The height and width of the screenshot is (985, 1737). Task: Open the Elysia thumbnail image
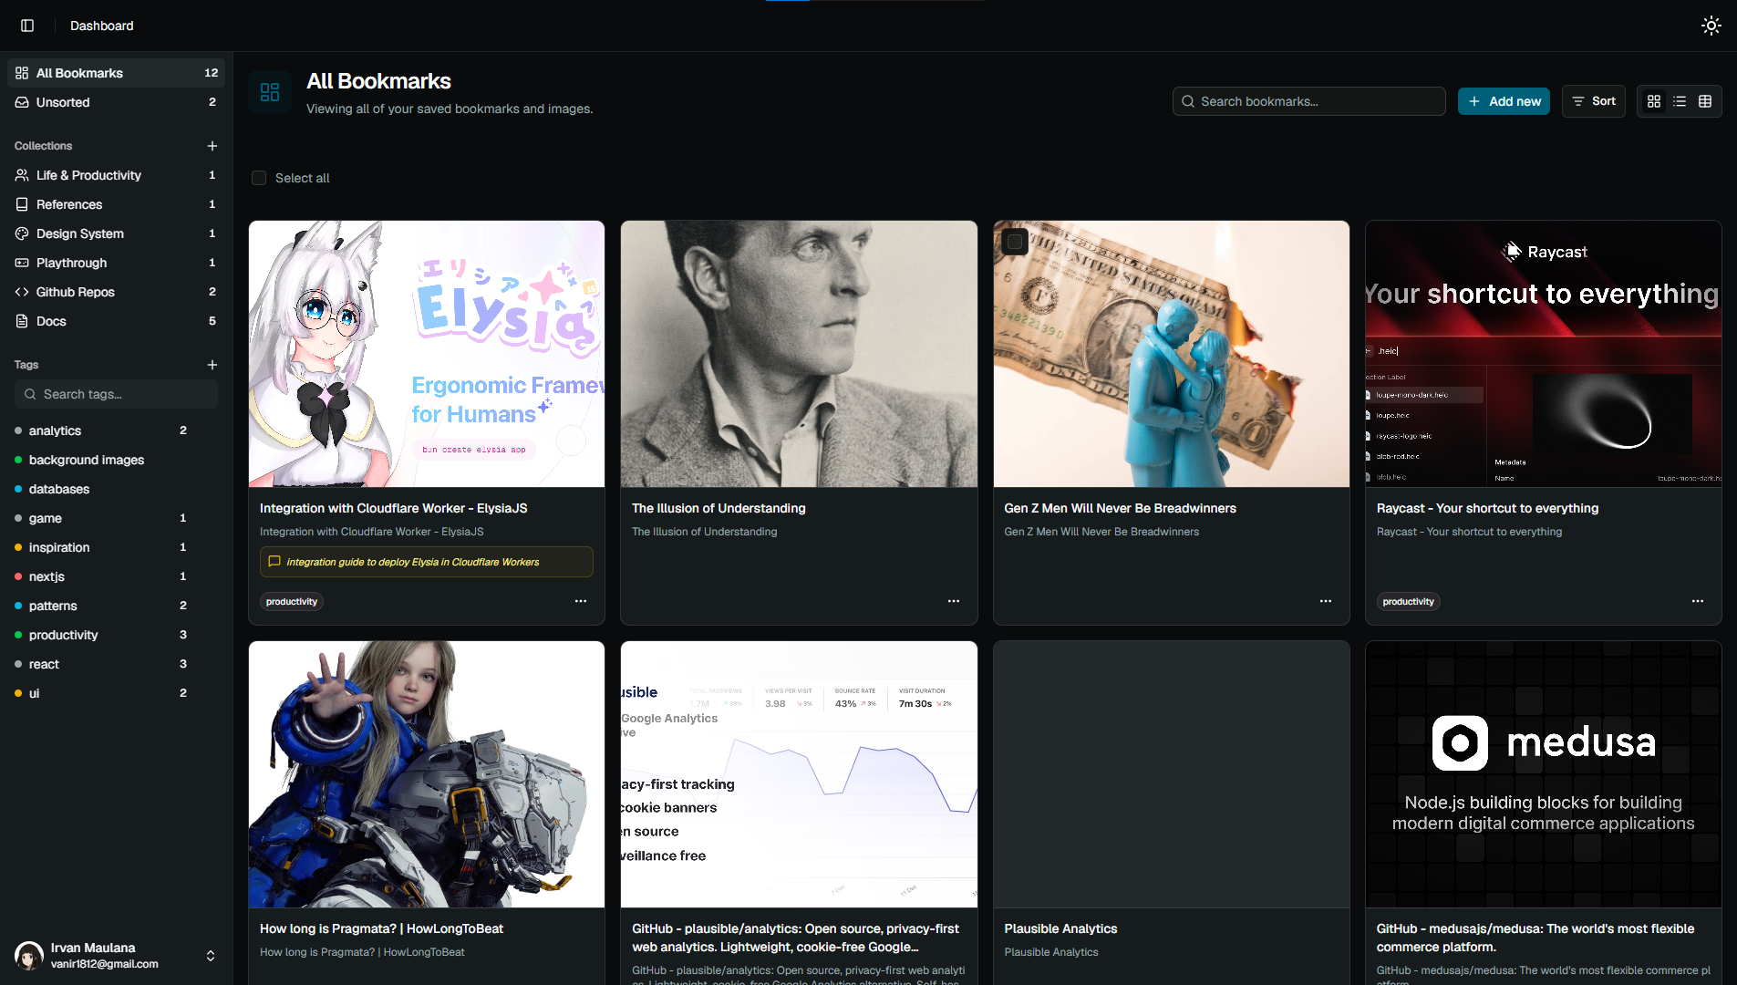[x=427, y=354]
